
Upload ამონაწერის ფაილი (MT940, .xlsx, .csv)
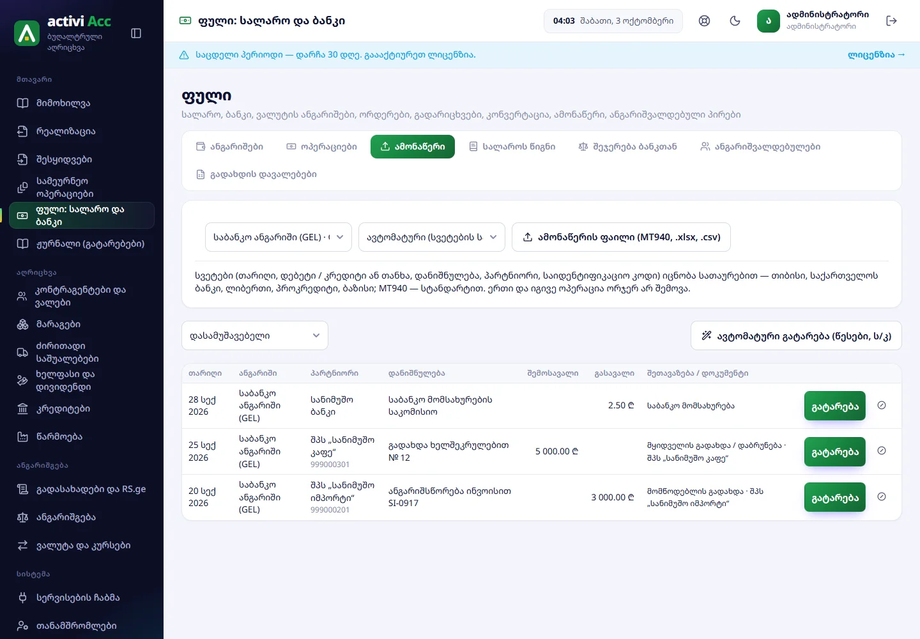tap(622, 237)
